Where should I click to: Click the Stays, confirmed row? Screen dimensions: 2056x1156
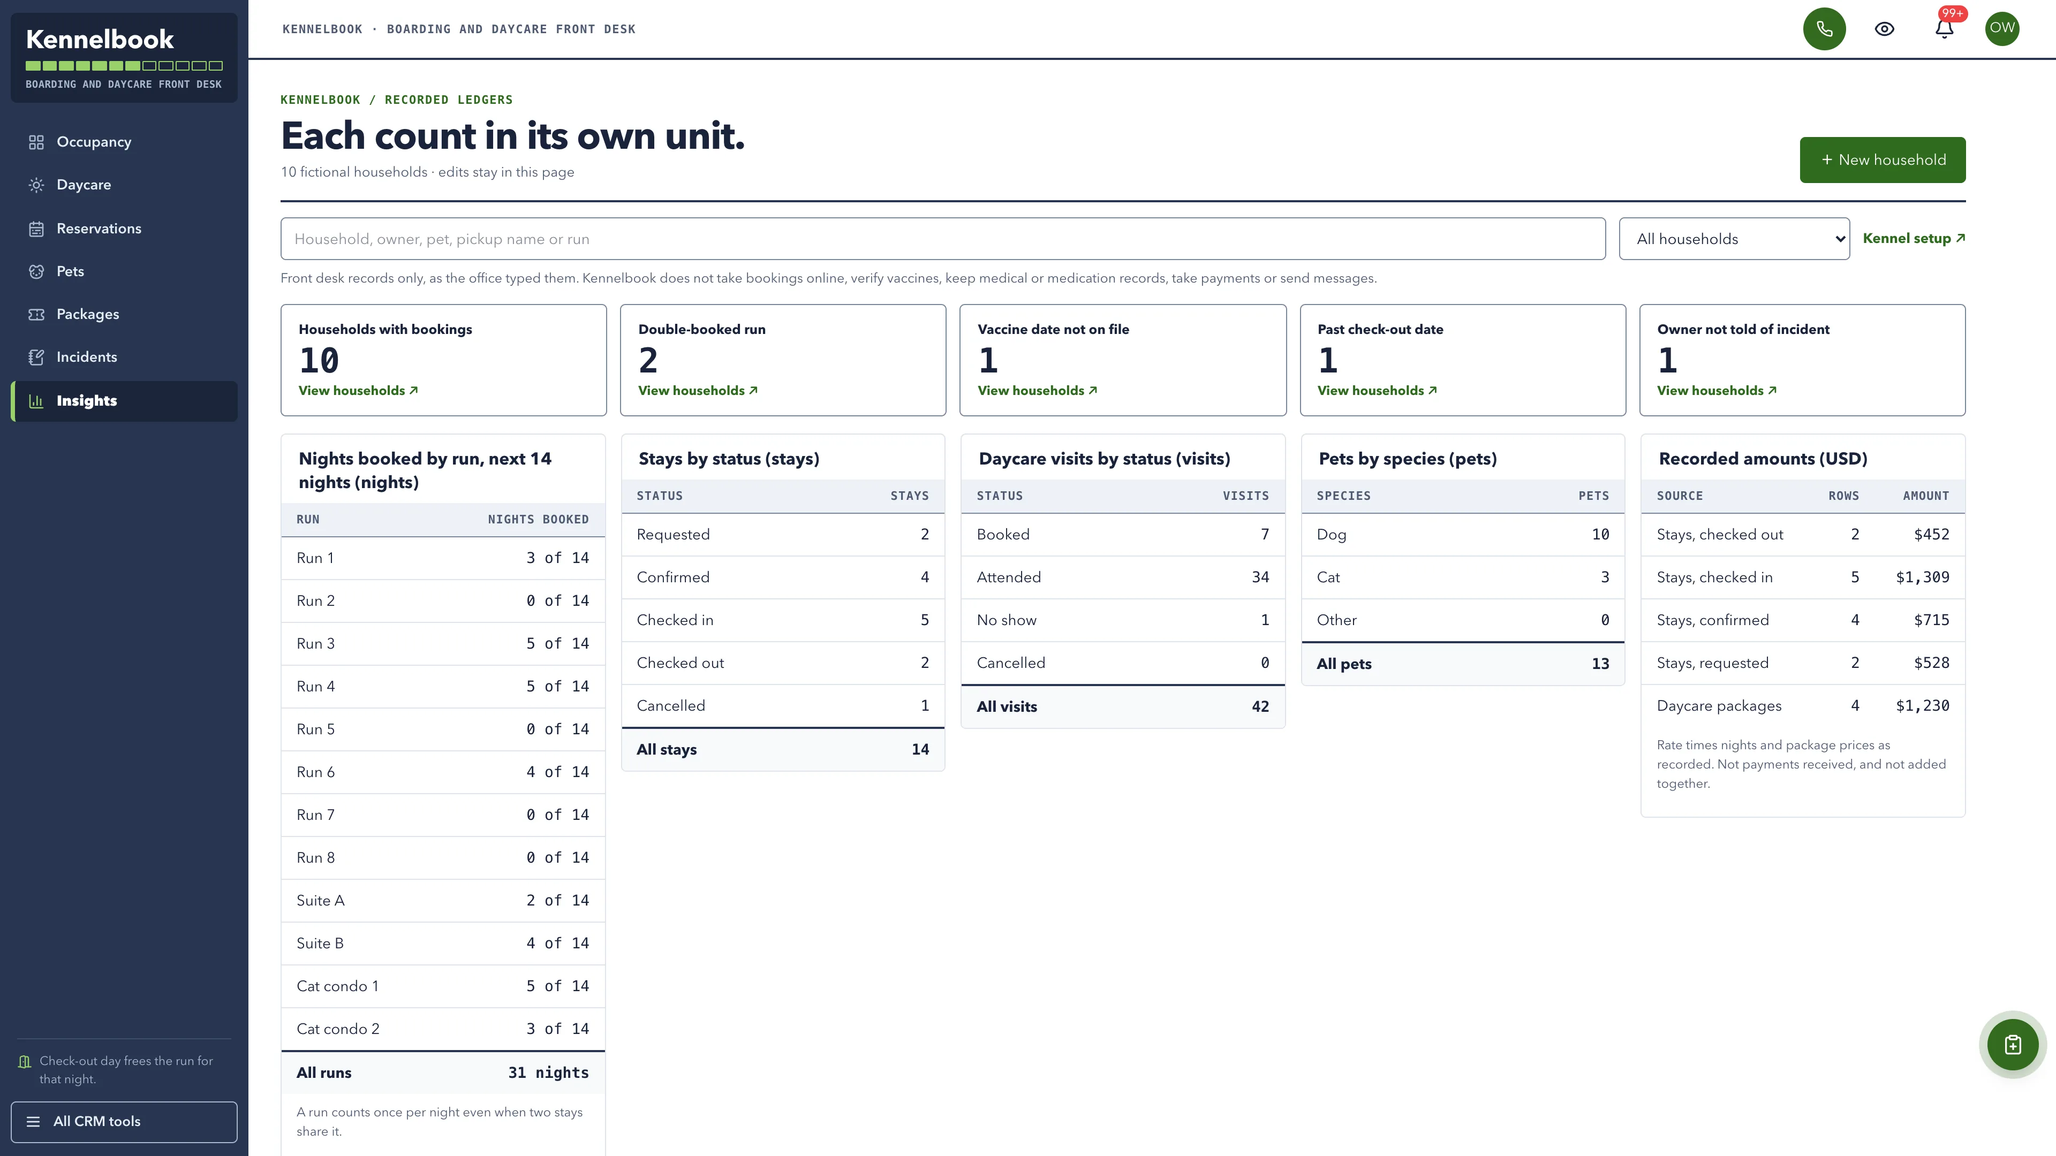point(1803,620)
